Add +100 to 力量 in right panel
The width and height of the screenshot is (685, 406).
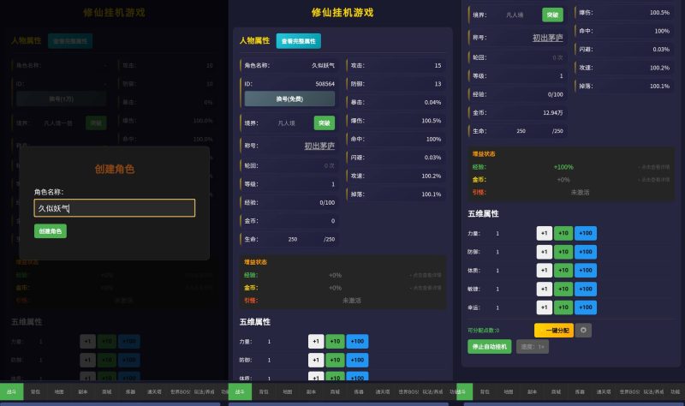tap(586, 233)
